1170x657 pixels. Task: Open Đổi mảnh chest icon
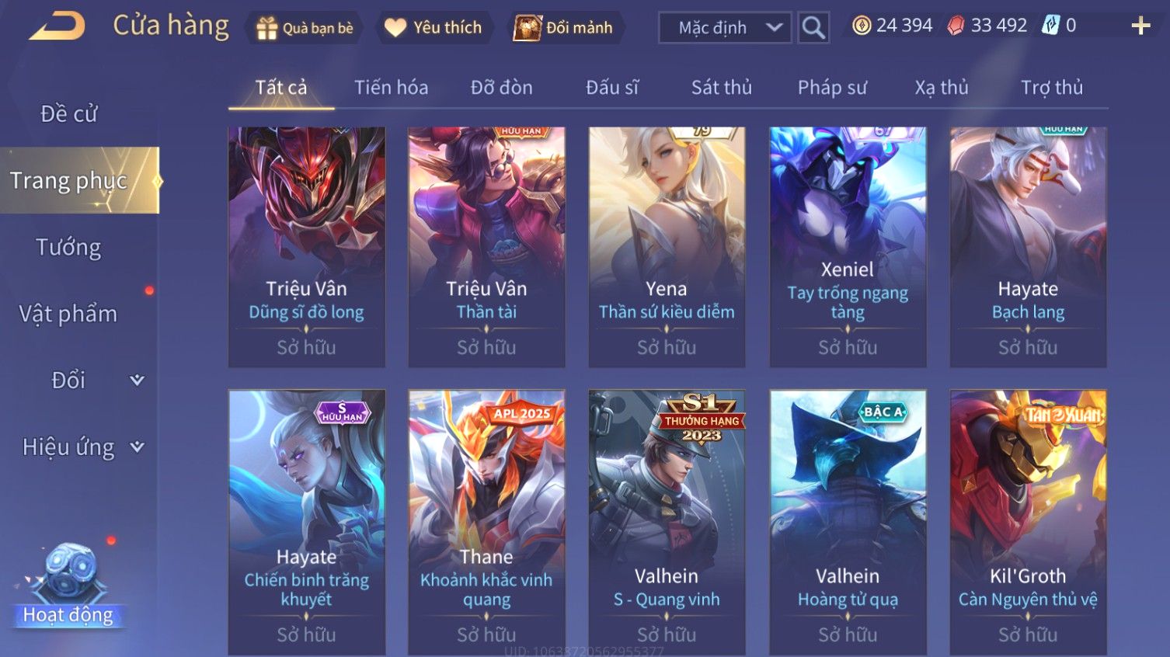click(527, 28)
